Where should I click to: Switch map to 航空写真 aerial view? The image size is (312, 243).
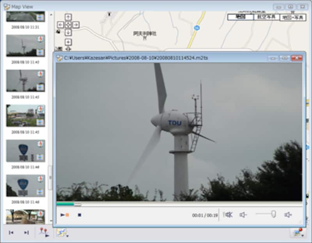[x=266, y=17]
